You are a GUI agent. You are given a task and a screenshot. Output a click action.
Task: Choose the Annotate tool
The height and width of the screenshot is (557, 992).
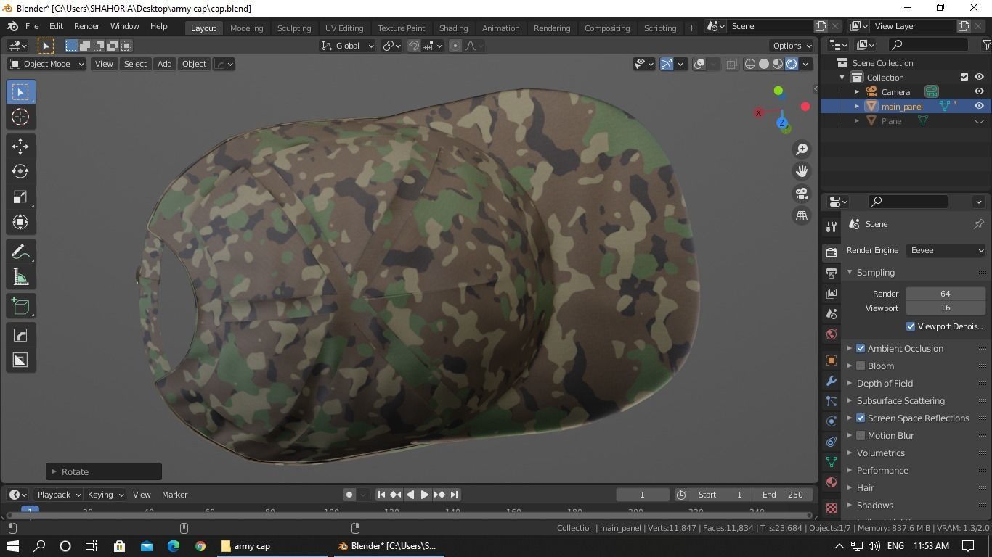(x=20, y=252)
